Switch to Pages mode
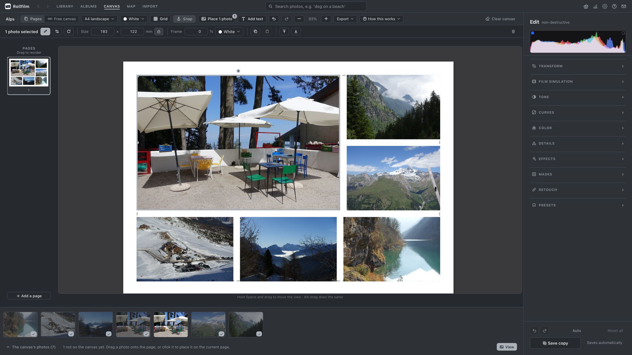This screenshot has height=355, width=632. tap(33, 19)
